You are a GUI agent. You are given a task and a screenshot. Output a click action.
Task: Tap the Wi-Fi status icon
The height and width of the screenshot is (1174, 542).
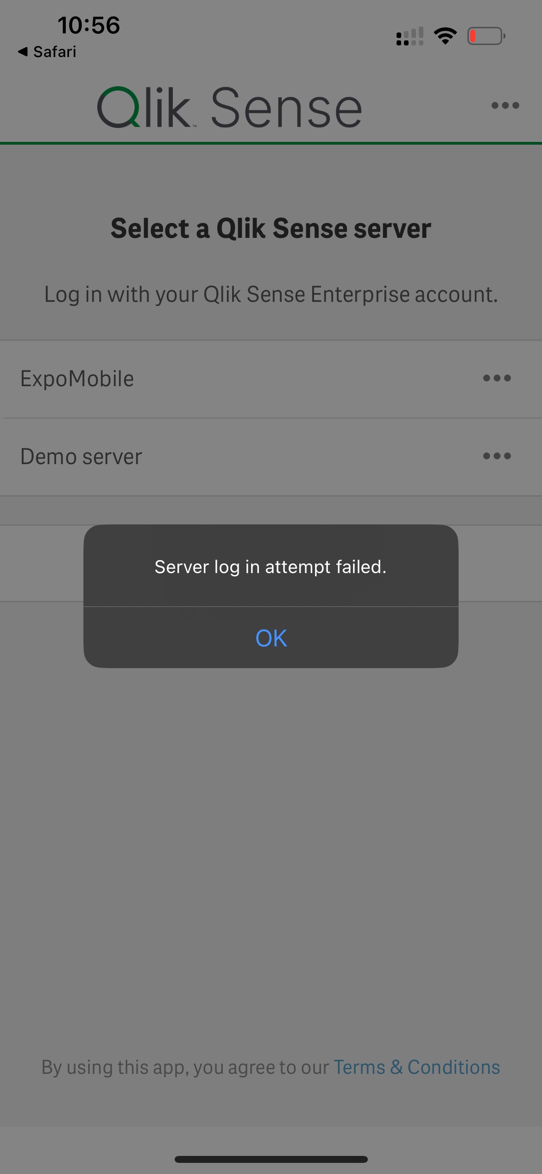tap(445, 36)
